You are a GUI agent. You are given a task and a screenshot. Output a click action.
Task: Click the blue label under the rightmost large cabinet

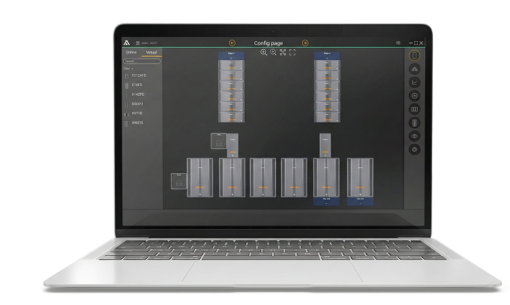(x=360, y=201)
